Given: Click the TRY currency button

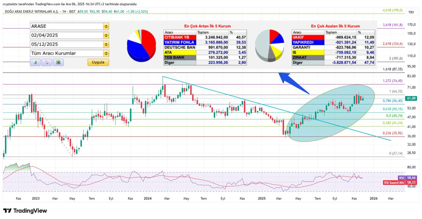Looking at the screenshot, I should tap(410, 12).
